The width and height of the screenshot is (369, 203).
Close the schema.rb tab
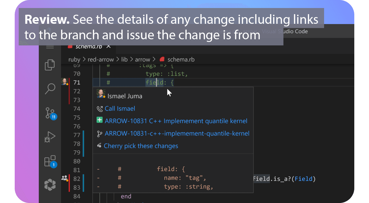point(109,46)
